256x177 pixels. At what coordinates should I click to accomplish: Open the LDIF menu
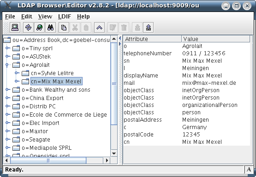pos(65,17)
